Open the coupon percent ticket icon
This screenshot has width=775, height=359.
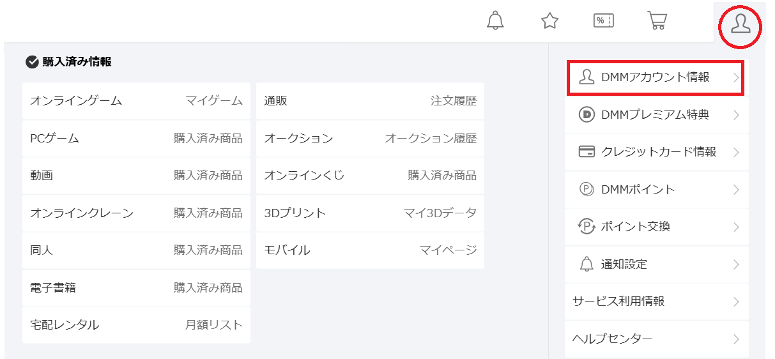tap(604, 20)
